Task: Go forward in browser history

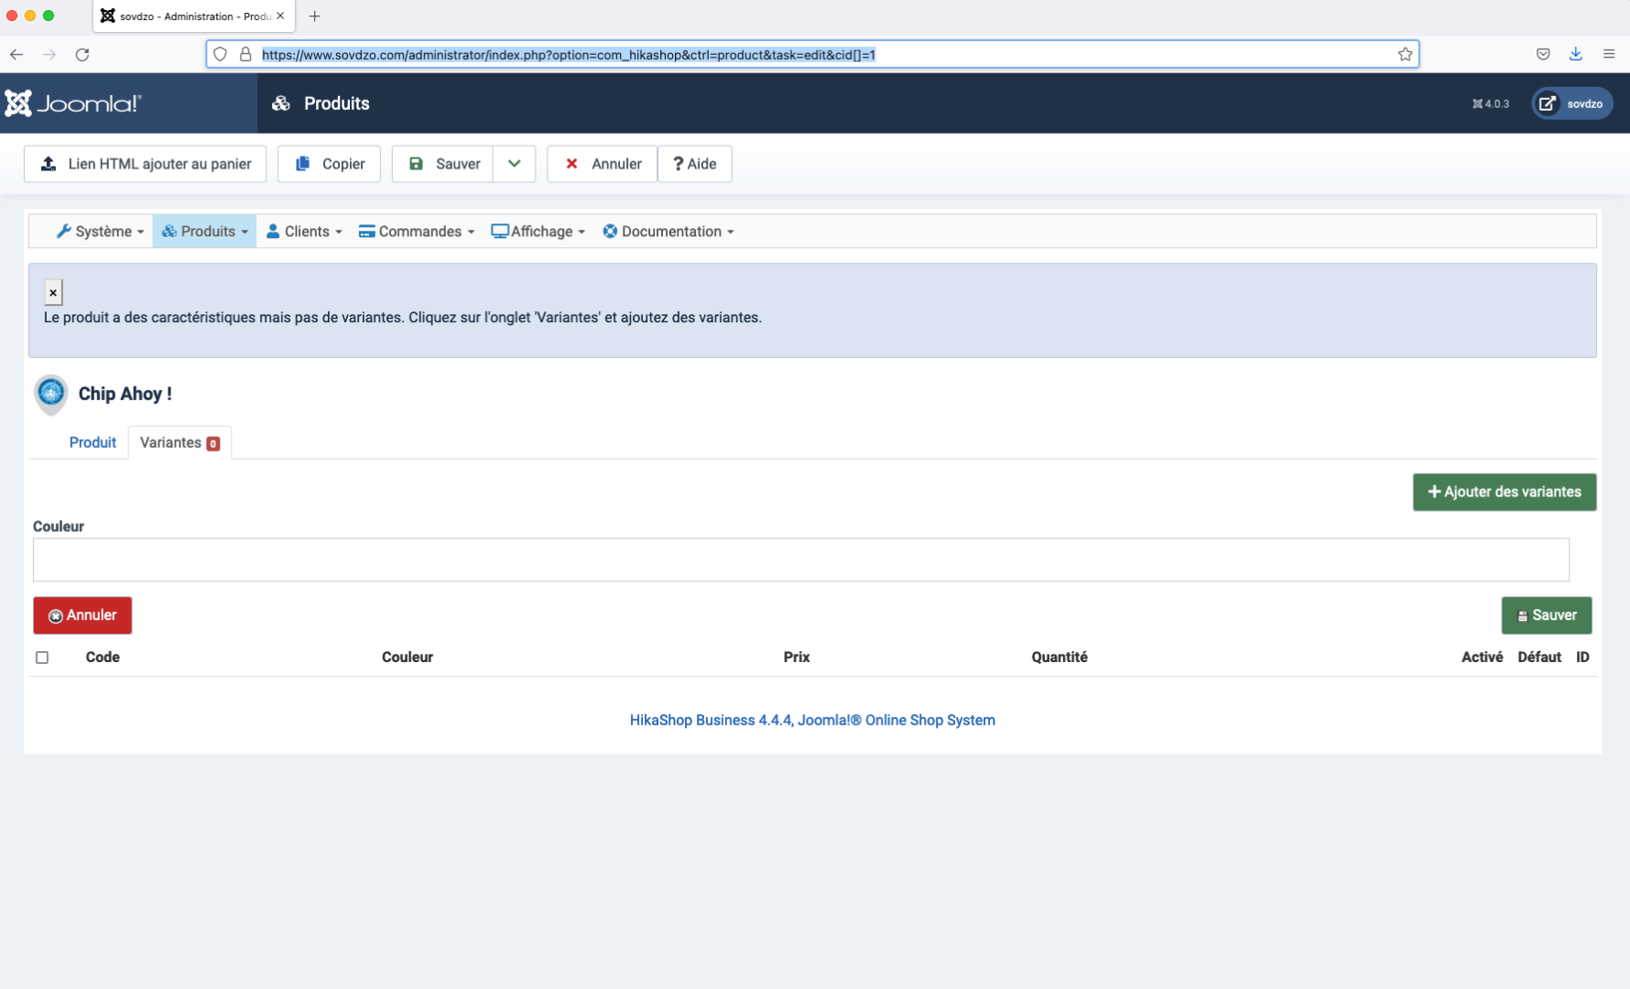Action: 49,54
